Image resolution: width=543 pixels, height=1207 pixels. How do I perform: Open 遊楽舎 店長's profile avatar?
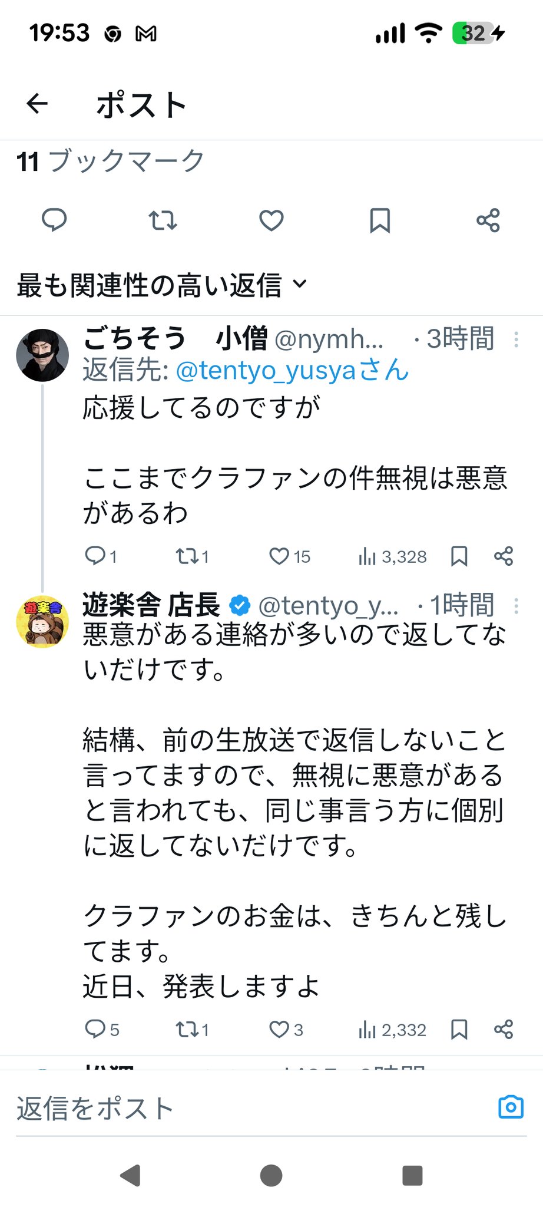pyautogui.click(x=42, y=622)
